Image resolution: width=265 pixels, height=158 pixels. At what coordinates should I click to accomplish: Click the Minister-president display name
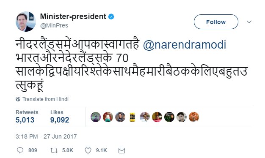click(73, 16)
